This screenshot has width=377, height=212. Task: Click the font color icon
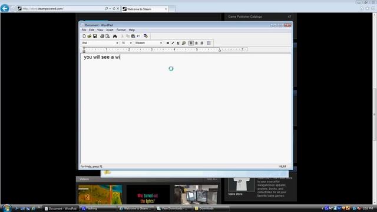[184, 43]
